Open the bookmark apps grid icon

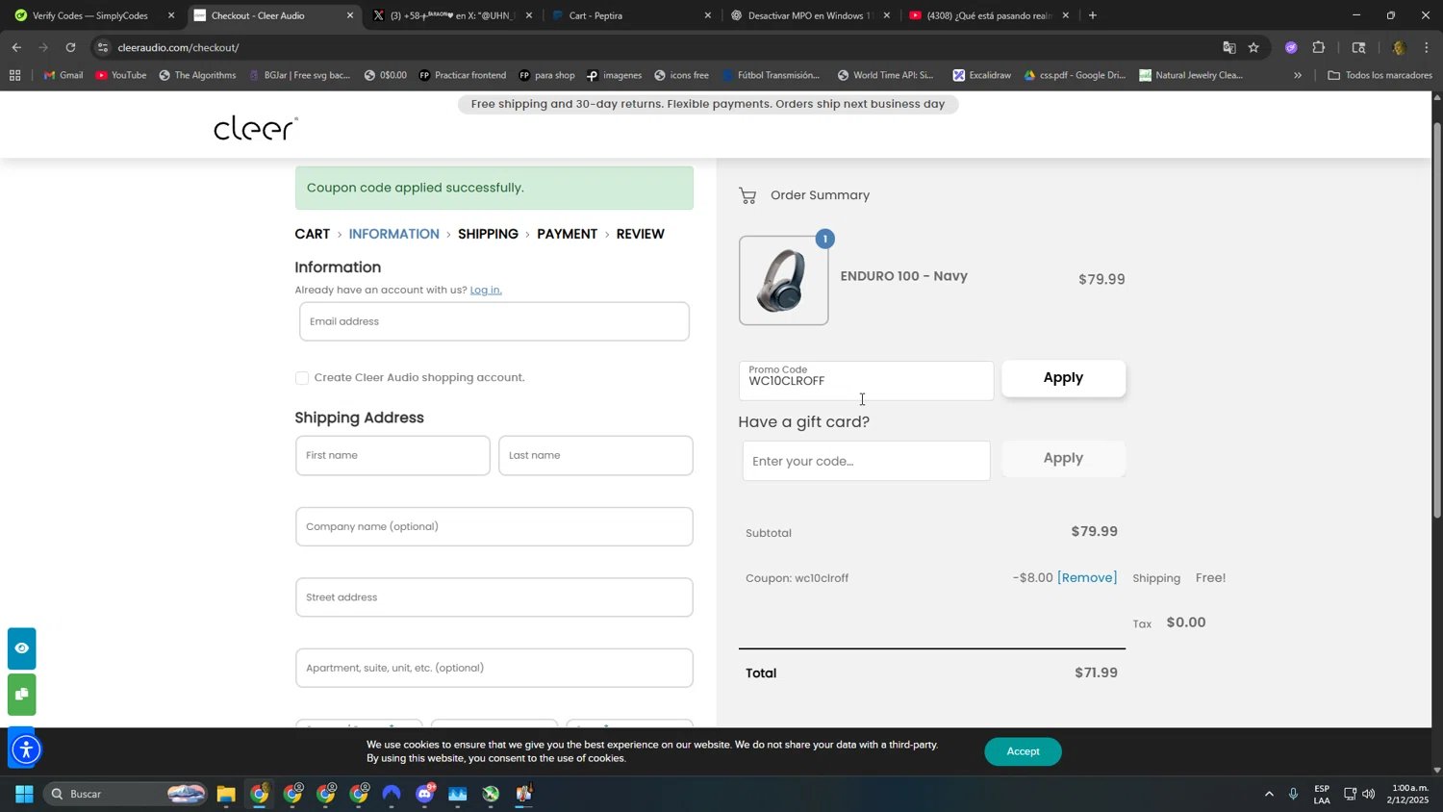(14, 75)
